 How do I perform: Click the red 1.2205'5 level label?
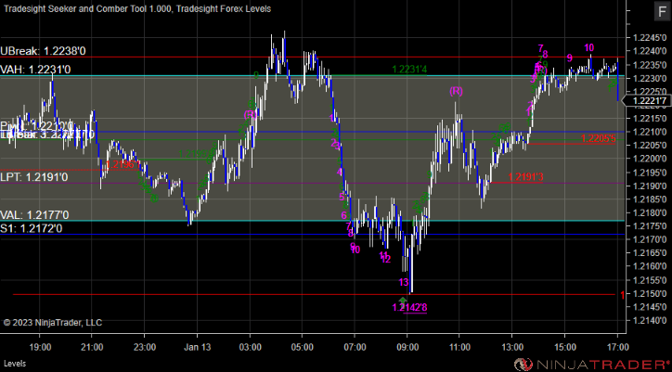point(599,138)
